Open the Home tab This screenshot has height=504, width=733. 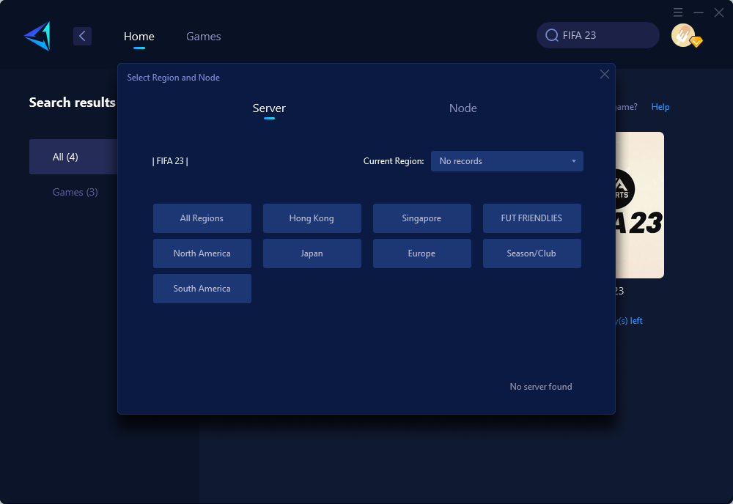139,37
